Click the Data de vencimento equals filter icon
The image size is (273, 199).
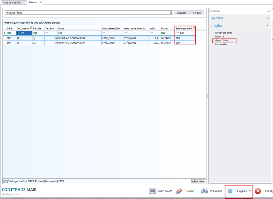pos(126,33)
